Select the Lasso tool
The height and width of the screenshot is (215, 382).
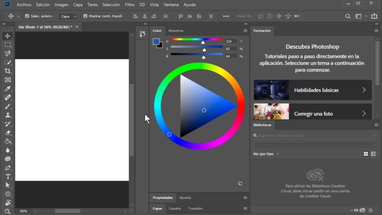[7, 53]
